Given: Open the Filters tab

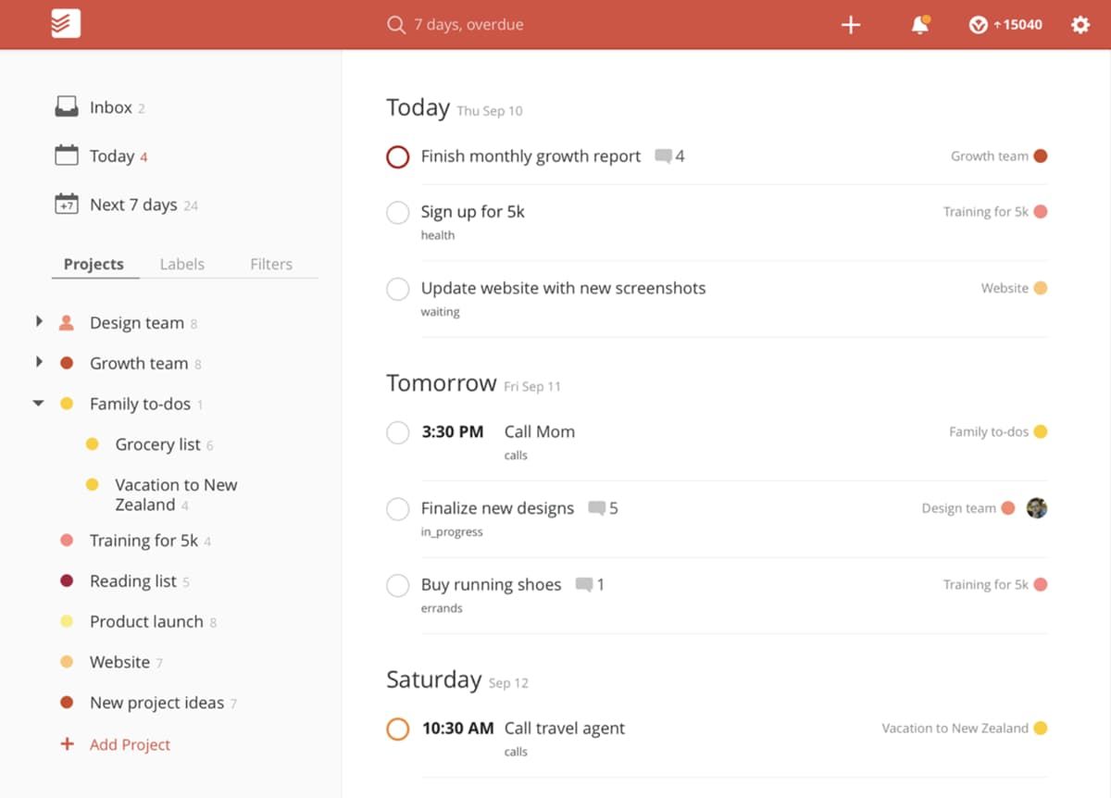Looking at the screenshot, I should (x=270, y=264).
